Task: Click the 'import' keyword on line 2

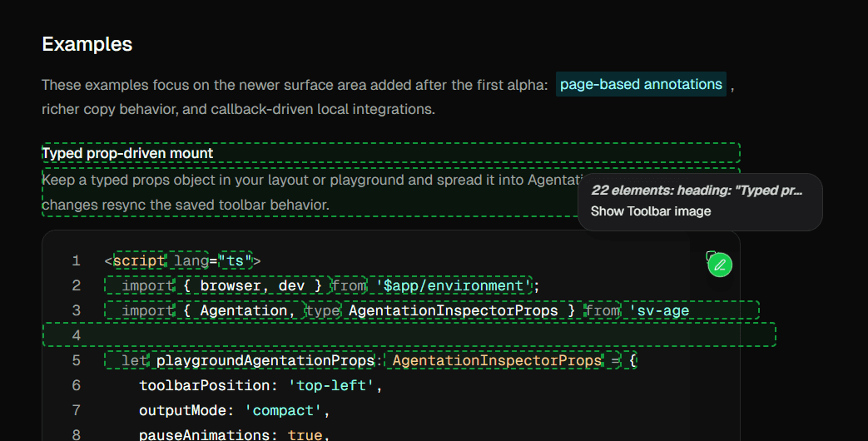Action: coord(147,285)
